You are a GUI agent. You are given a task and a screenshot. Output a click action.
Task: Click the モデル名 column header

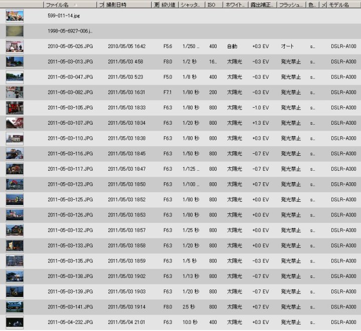[x=339, y=5]
